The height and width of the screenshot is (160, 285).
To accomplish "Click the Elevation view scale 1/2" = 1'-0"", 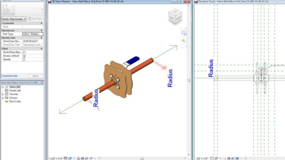I will coord(202,158).
